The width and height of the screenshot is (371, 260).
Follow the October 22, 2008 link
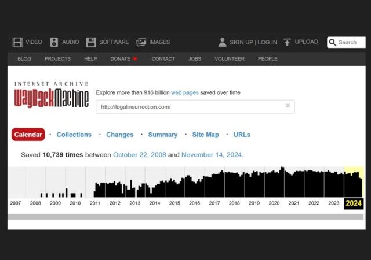coord(139,155)
